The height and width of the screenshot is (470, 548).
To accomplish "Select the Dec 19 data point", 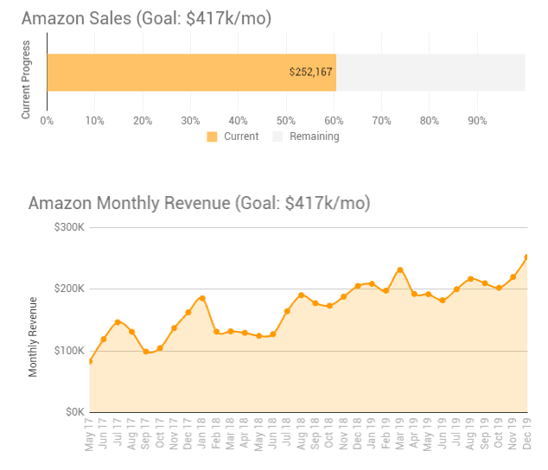I will [526, 257].
